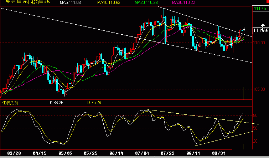Image resolution: width=269 pixels, height=158 pixels.
Task: Click the 04/15 date label
Action: (40, 153)
